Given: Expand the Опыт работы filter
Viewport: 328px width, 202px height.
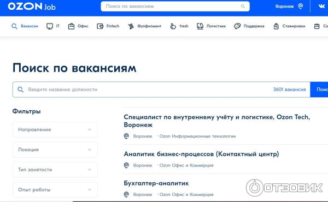Looking at the screenshot, I should (55, 189).
